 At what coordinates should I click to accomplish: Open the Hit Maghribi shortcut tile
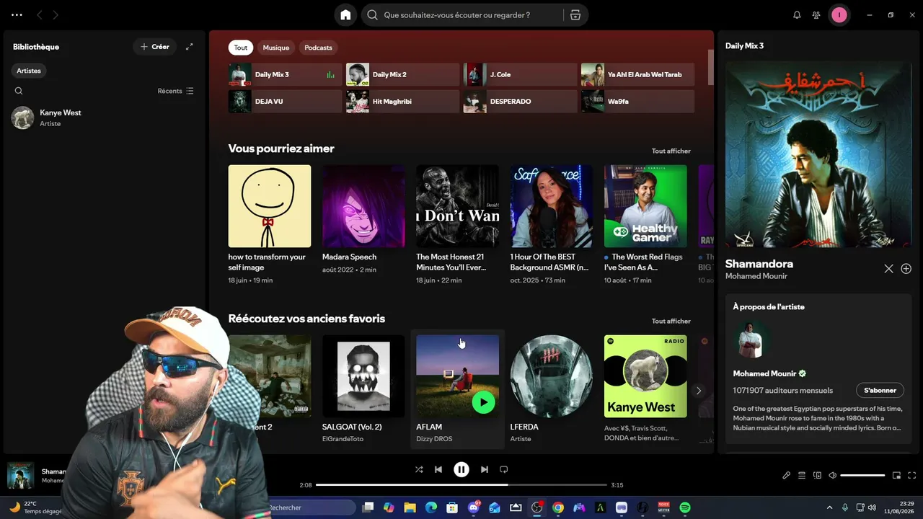pos(402,102)
